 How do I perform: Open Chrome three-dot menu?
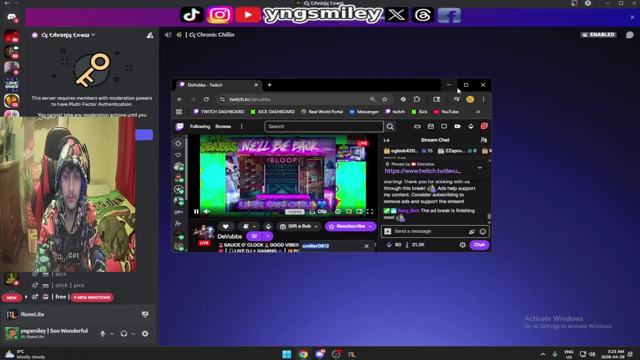click(483, 99)
